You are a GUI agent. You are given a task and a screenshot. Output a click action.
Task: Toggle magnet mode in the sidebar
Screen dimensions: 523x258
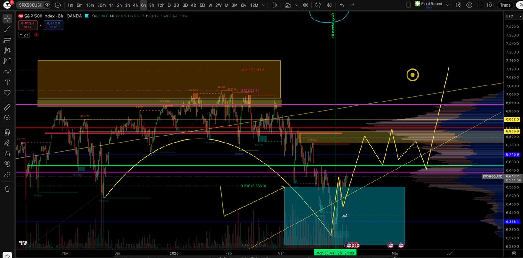[x=7, y=132]
